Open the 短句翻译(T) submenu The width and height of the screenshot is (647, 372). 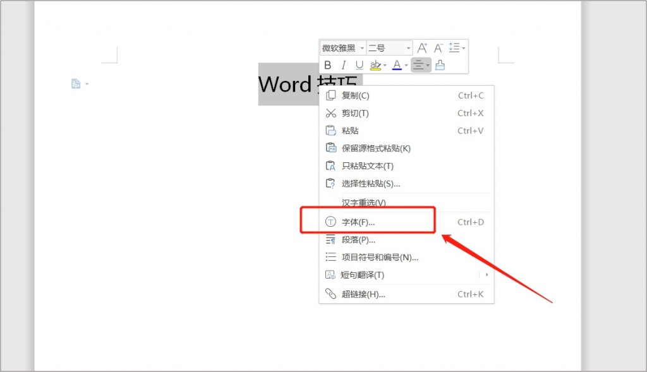406,275
